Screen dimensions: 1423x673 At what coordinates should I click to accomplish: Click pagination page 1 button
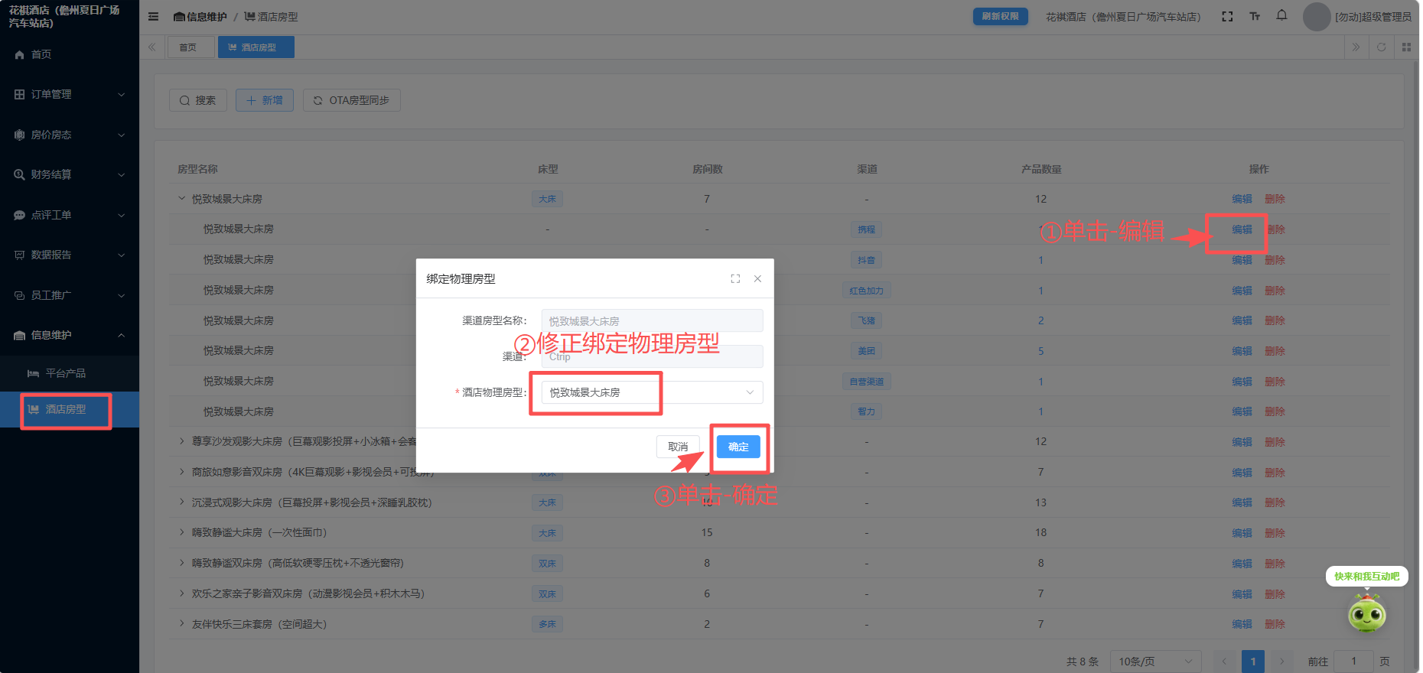(1253, 662)
